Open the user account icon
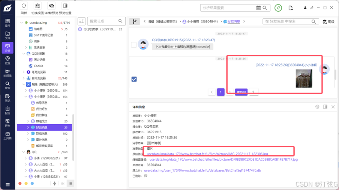339x190 pixels. (x=305, y=8)
